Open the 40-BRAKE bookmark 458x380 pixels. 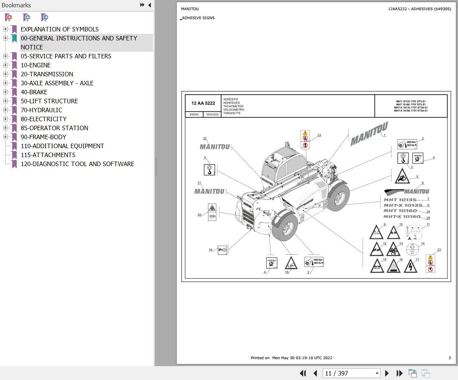point(34,92)
